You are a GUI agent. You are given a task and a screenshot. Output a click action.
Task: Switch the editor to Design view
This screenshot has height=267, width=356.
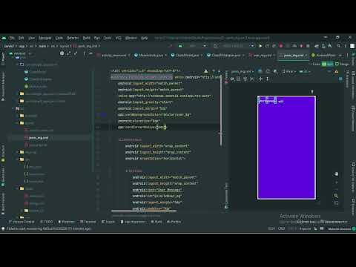click(x=342, y=64)
